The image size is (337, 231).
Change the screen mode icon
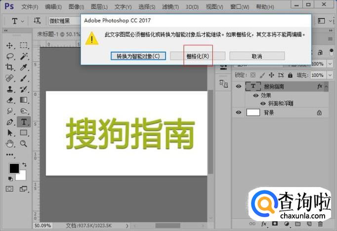tap(23, 189)
